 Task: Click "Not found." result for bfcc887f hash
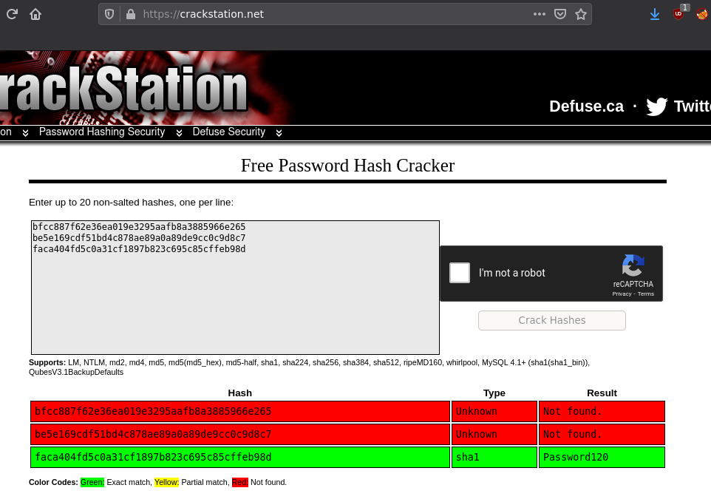(x=602, y=411)
